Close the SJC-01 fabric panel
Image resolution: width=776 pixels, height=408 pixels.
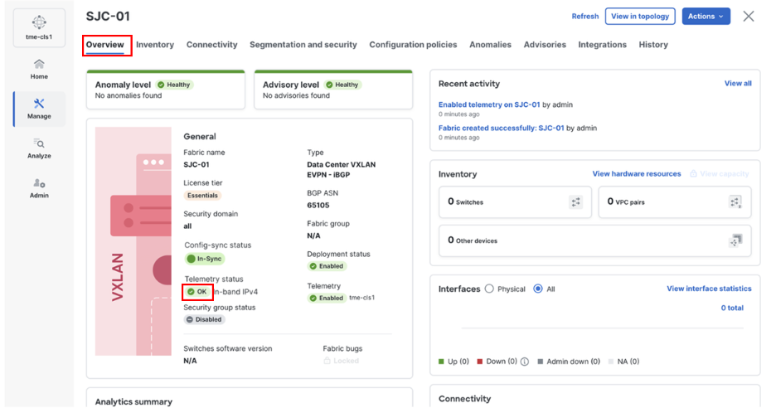[x=749, y=17]
